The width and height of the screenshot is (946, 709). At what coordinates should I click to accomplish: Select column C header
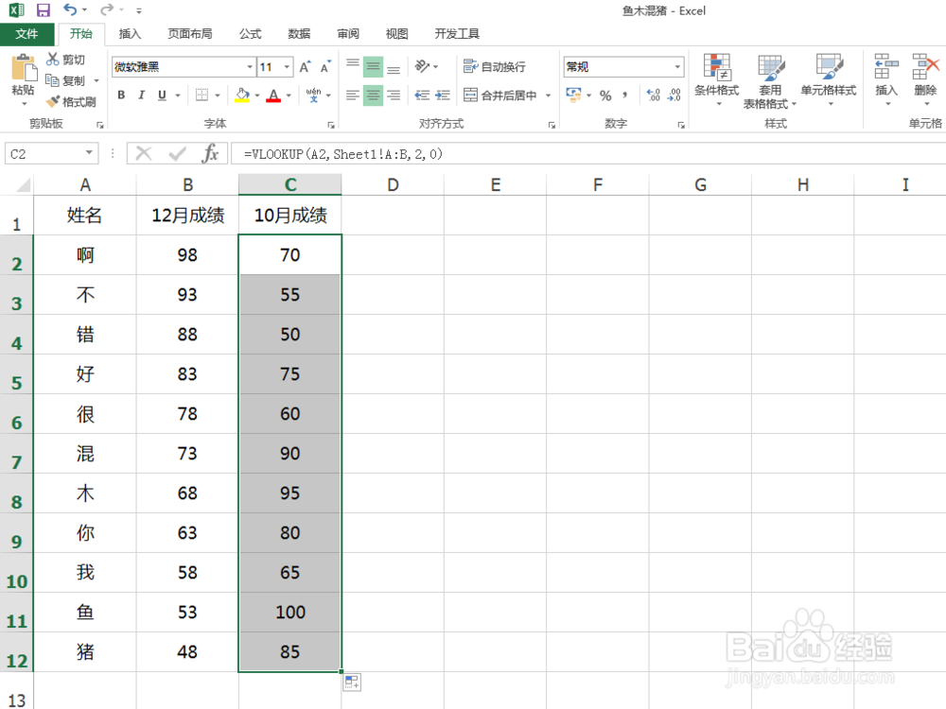point(290,184)
